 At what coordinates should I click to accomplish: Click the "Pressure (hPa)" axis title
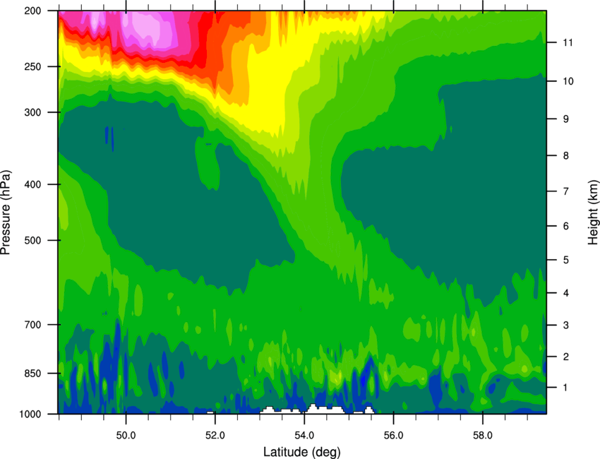coord(6,212)
